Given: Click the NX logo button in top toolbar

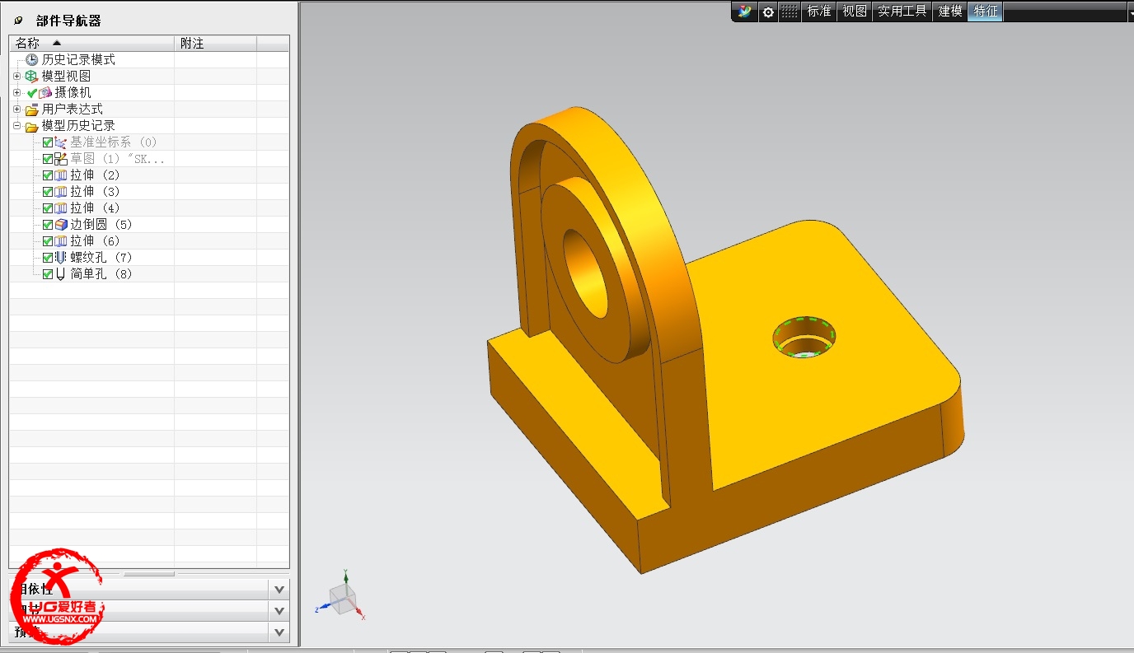Looking at the screenshot, I should [745, 11].
